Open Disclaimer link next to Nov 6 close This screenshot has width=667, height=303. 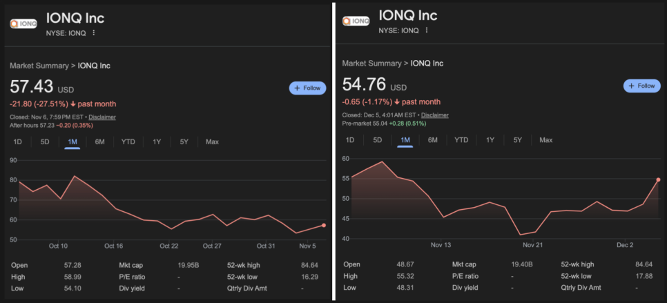point(102,117)
